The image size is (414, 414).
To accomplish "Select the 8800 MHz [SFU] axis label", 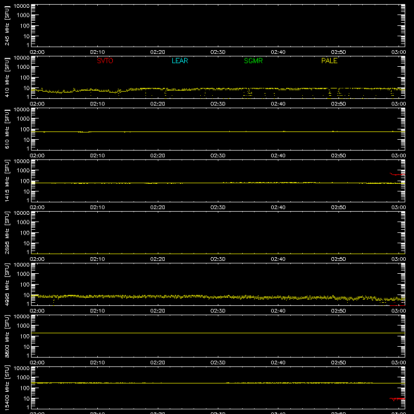I will 7,336.
